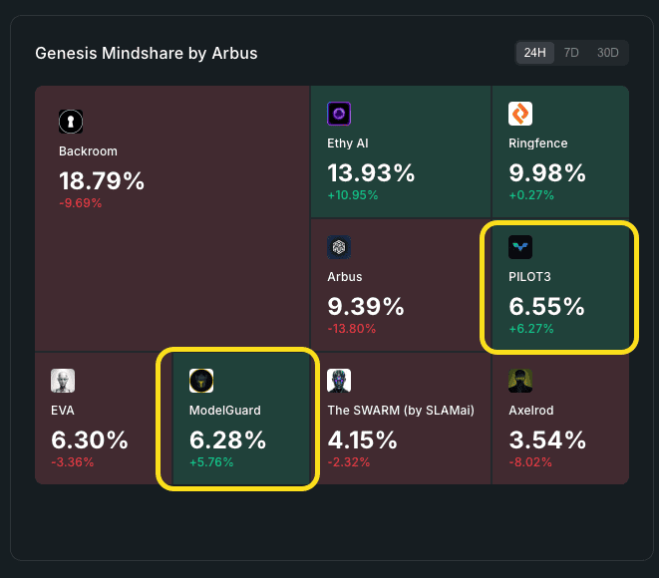Select the PILOT3 6.55% percentage

tap(546, 306)
